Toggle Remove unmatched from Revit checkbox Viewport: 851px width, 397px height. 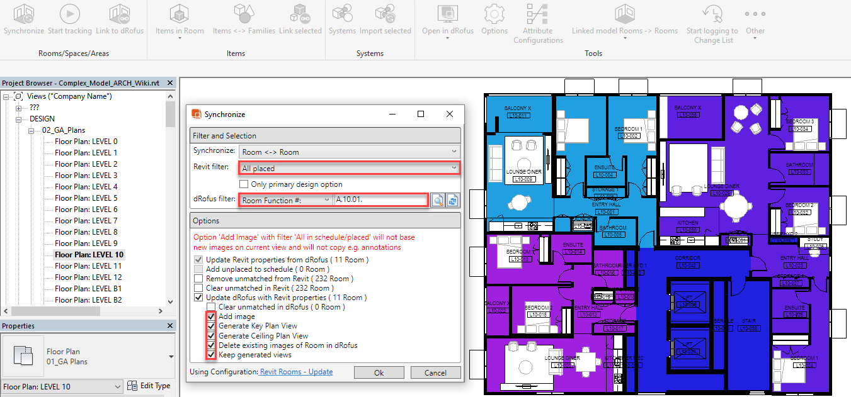(x=199, y=279)
